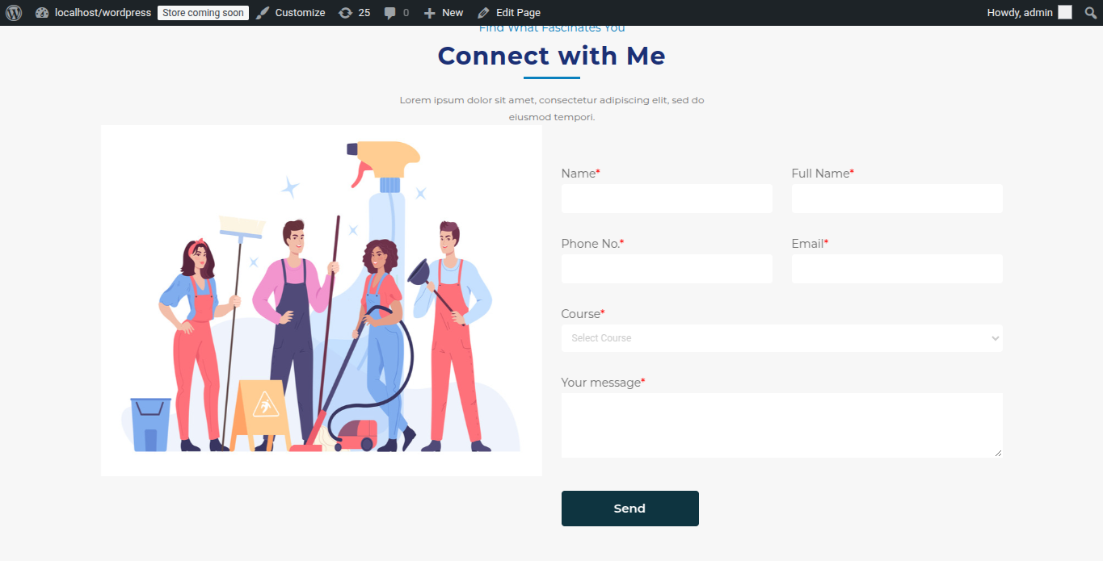
Task: Click into the Full Name field
Action: 897,199
